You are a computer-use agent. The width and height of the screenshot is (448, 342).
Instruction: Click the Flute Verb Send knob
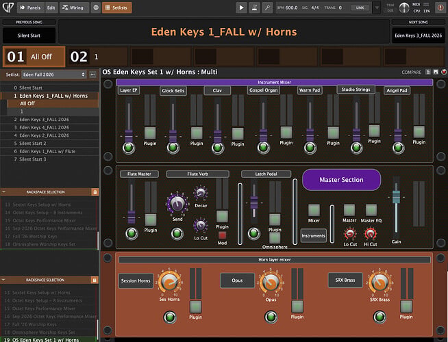(x=177, y=202)
